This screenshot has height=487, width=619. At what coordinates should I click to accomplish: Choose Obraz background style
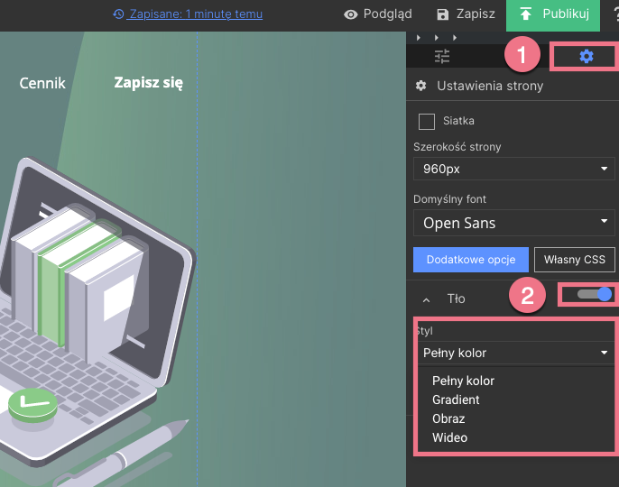(x=448, y=418)
